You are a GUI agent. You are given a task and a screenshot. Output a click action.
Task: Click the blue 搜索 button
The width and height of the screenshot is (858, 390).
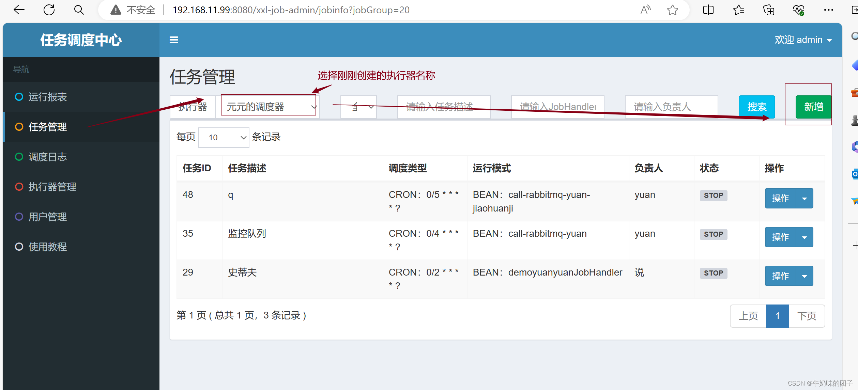(x=757, y=107)
